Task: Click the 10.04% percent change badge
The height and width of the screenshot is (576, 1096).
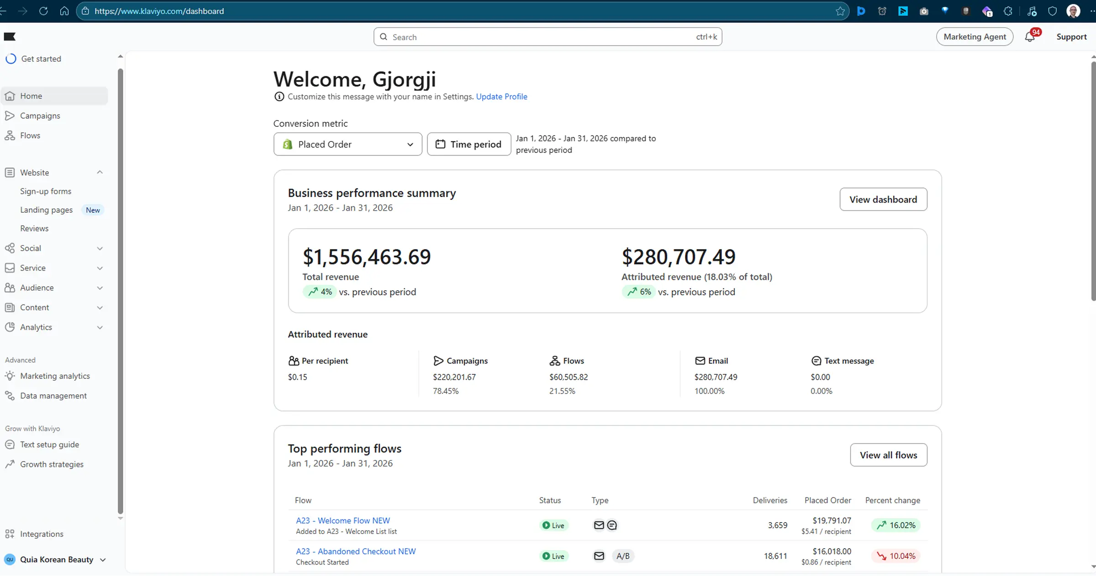Action: click(896, 556)
